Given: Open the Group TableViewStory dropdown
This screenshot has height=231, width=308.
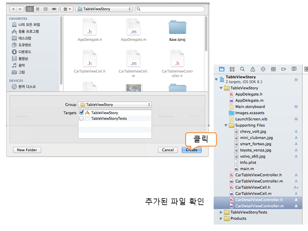Looking at the screenshot, I should [x=115, y=105].
